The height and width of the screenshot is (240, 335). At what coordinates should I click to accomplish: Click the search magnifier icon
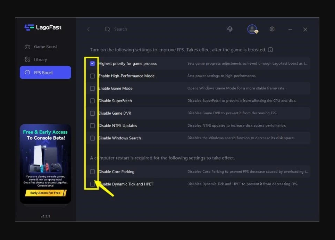[107, 29]
